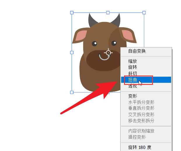Click the 交叉拆分变形 entry

[146, 114]
